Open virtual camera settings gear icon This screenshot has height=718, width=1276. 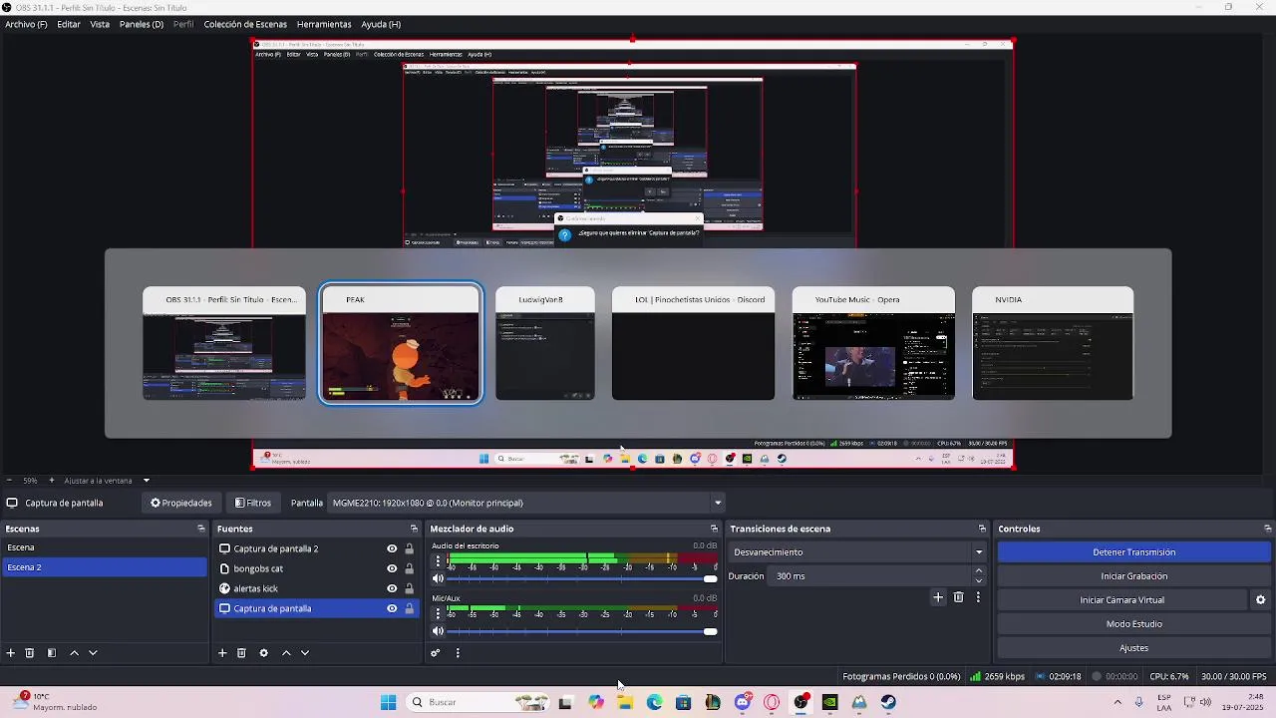pos(1260,600)
